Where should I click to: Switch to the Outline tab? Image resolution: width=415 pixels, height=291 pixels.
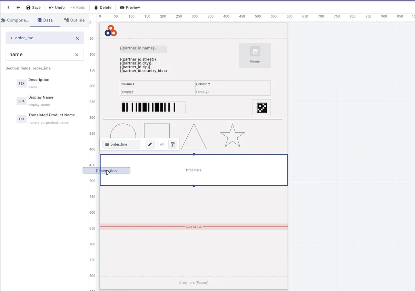(x=74, y=20)
